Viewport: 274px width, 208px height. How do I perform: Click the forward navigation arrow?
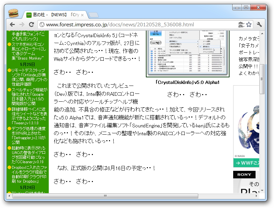22,24
